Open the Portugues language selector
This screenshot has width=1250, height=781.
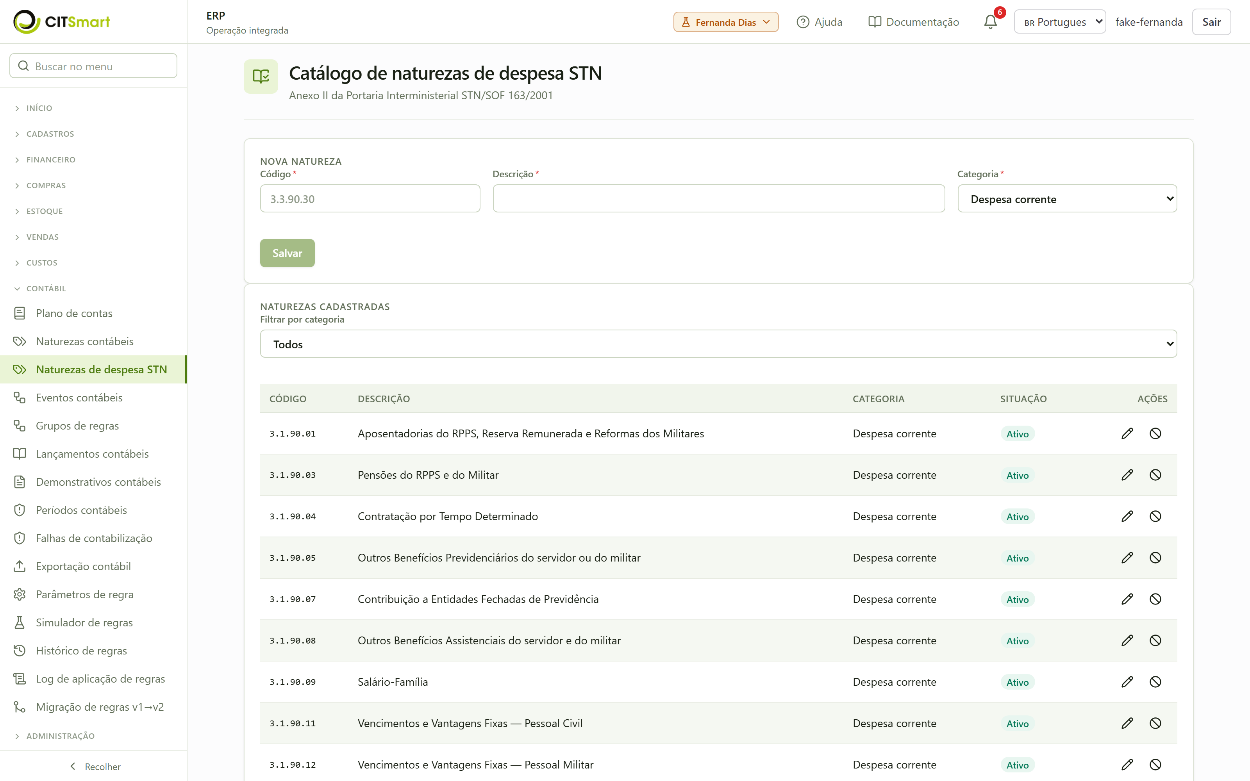click(x=1060, y=22)
